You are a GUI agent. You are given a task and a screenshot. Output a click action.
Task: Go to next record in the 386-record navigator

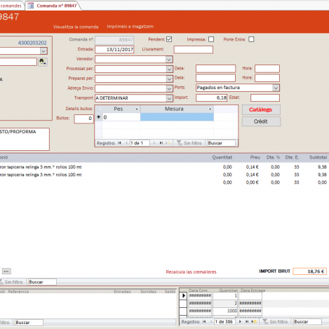pos(240,321)
